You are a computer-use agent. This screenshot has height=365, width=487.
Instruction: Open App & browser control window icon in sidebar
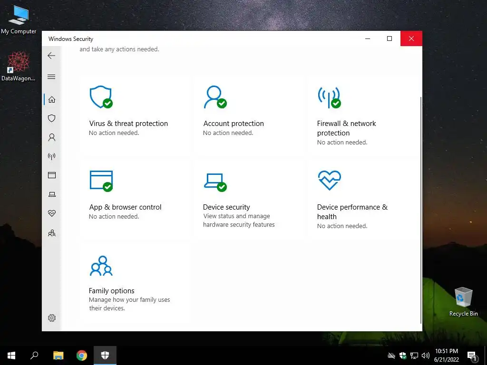click(52, 175)
